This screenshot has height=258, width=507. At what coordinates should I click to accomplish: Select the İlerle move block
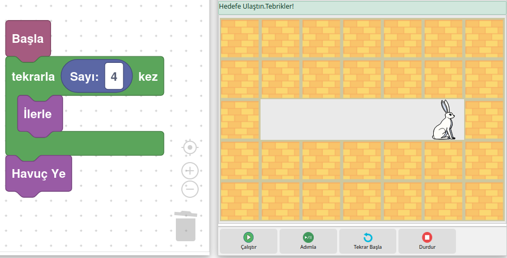[37, 114]
